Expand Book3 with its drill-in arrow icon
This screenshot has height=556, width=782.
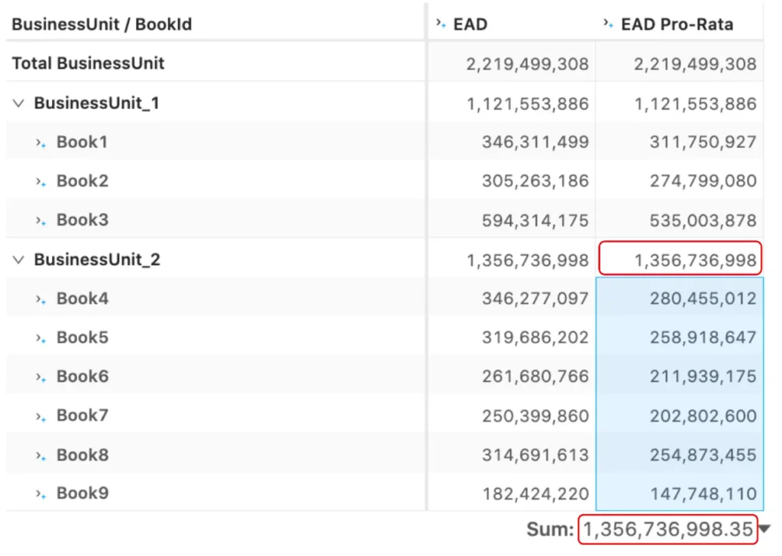coord(41,220)
